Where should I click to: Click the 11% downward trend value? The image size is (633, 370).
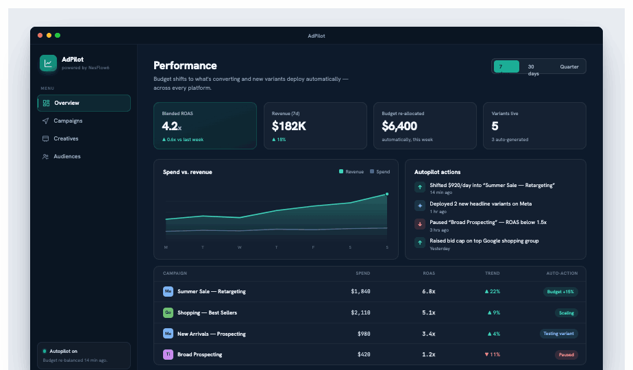tap(493, 355)
